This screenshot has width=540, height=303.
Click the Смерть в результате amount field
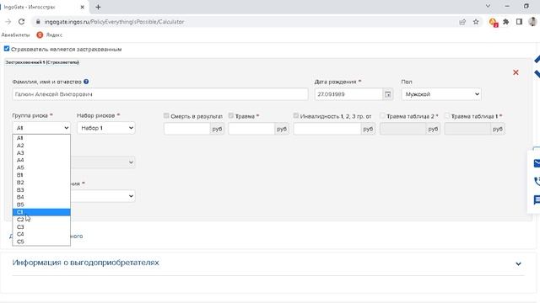[x=187, y=129]
